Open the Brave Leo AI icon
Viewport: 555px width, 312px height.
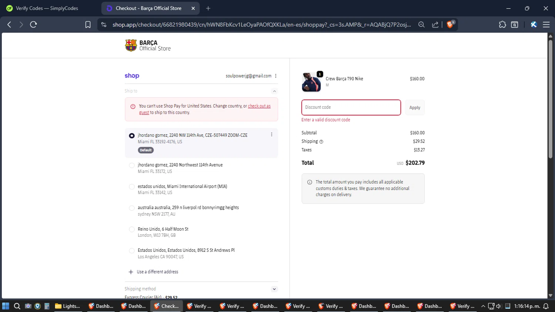(534, 24)
